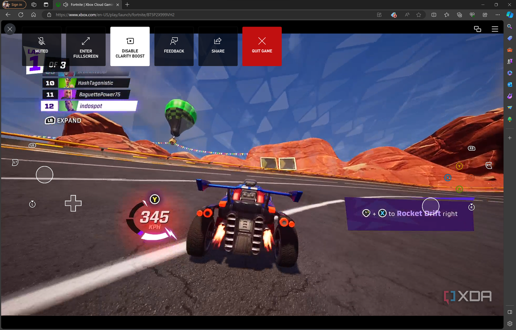Open the browser workspaces icon
Image resolution: width=516 pixels, height=330 pixels.
[34, 5]
